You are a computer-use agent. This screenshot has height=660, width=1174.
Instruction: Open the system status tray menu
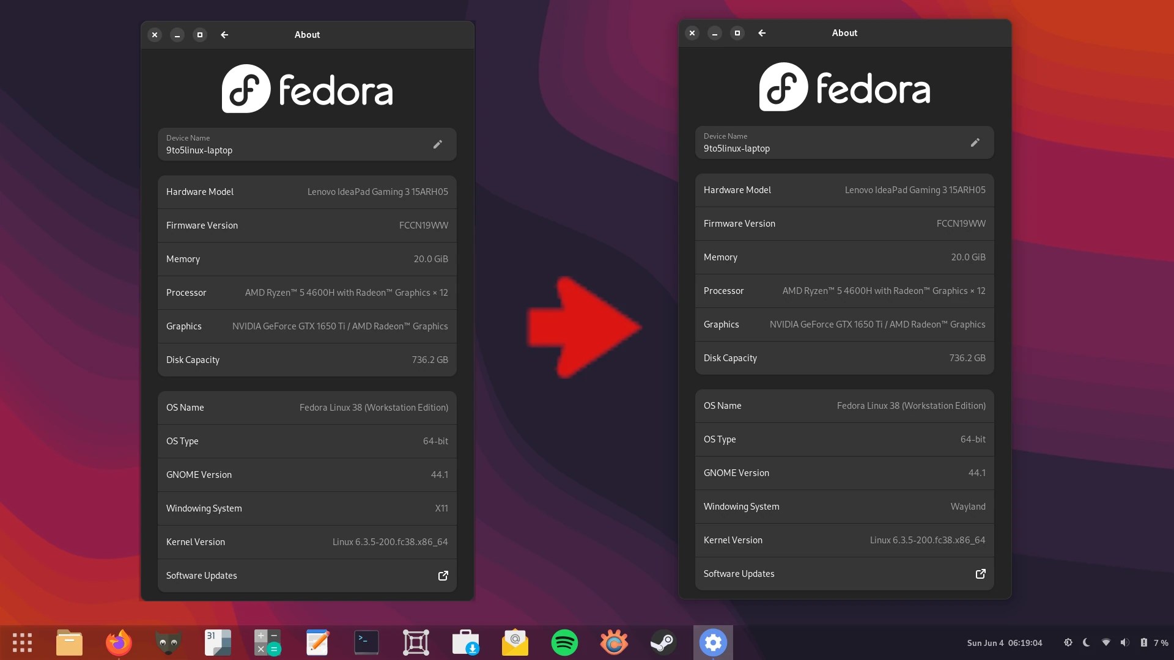pos(1113,643)
